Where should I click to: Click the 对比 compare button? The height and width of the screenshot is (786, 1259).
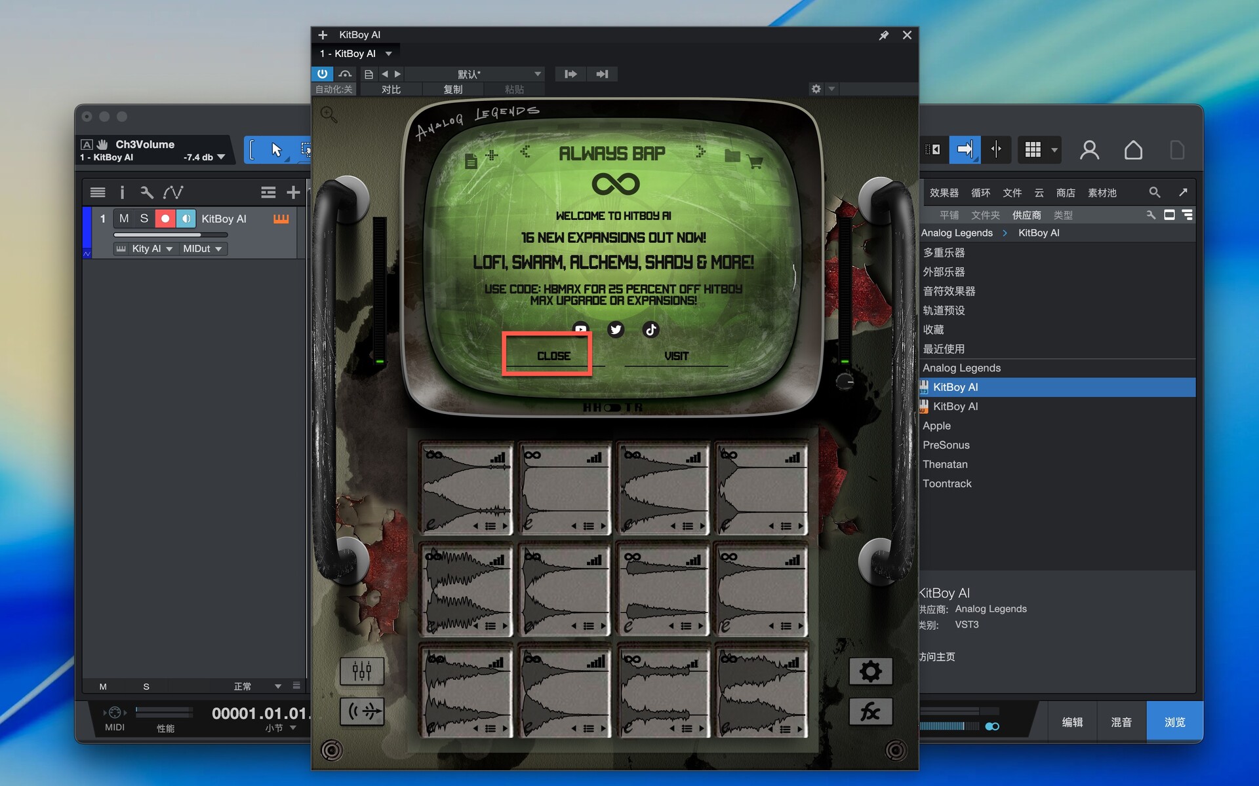(x=391, y=89)
